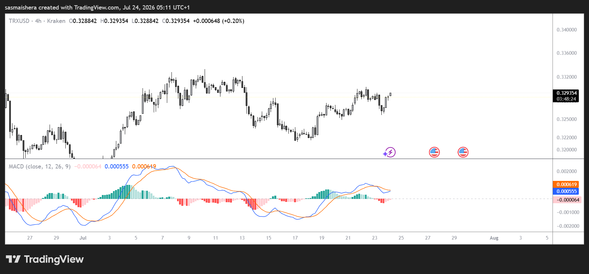Click the latest candlestick on the price chart
The height and width of the screenshot is (274, 589).
click(x=390, y=94)
